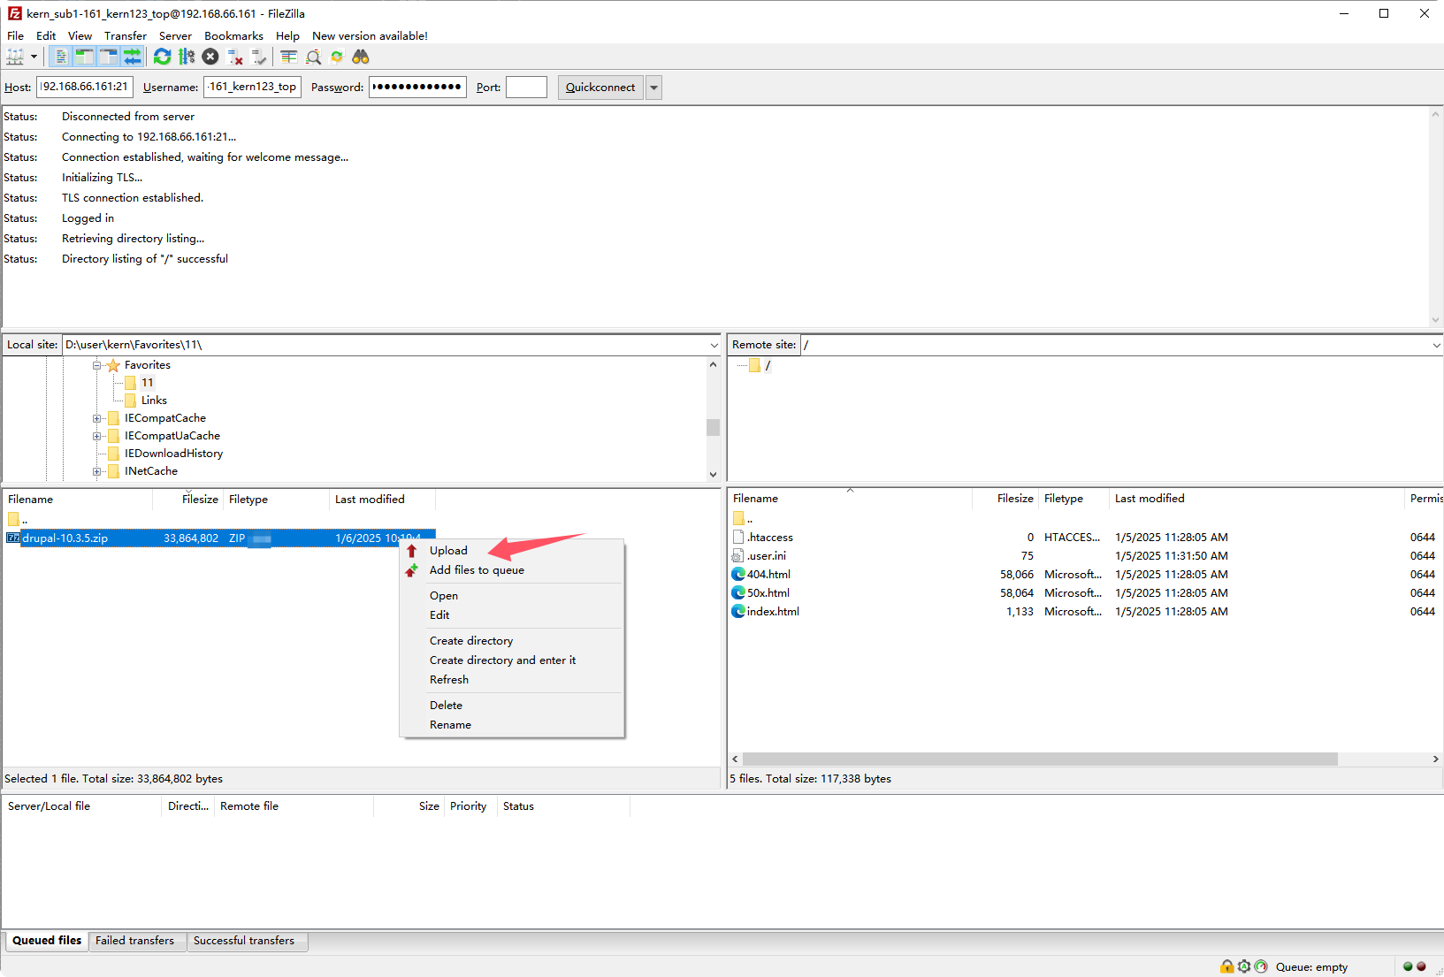Open the Quickconnect history dropdown arrow
The width and height of the screenshot is (1444, 977).
coord(654,88)
